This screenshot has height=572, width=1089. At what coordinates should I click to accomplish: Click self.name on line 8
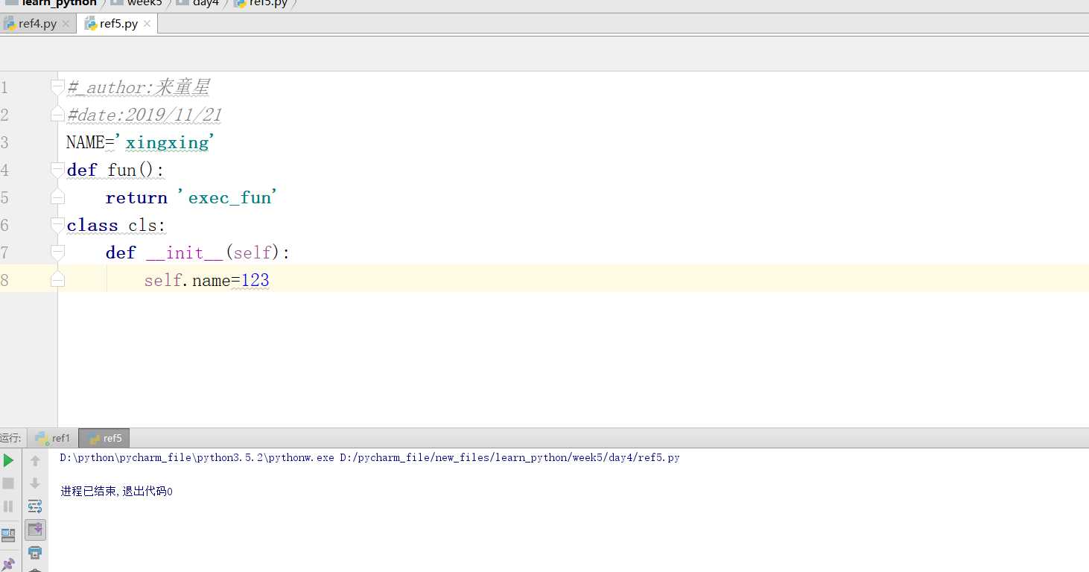click(188, 280)
